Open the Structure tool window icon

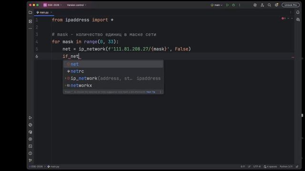click(30, 21)
